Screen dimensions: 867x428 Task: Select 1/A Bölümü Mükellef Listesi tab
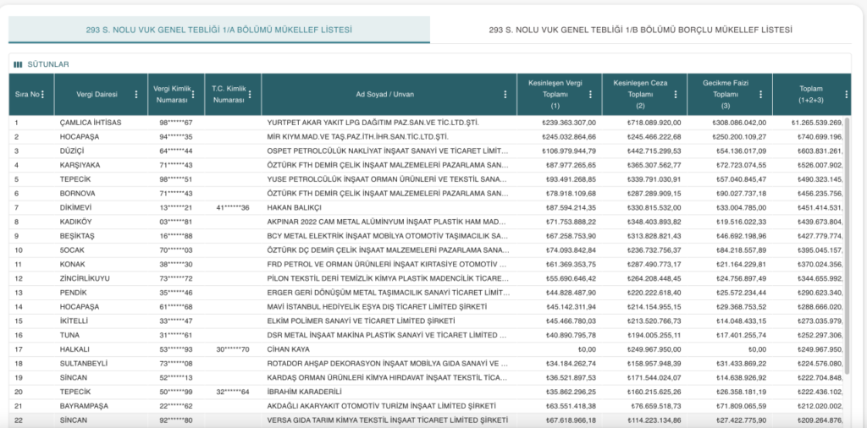(x=219, y=30)
